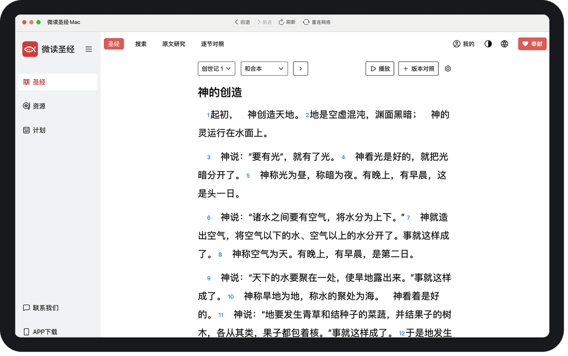Add a version with 版本对照 button

pos(418,68)
